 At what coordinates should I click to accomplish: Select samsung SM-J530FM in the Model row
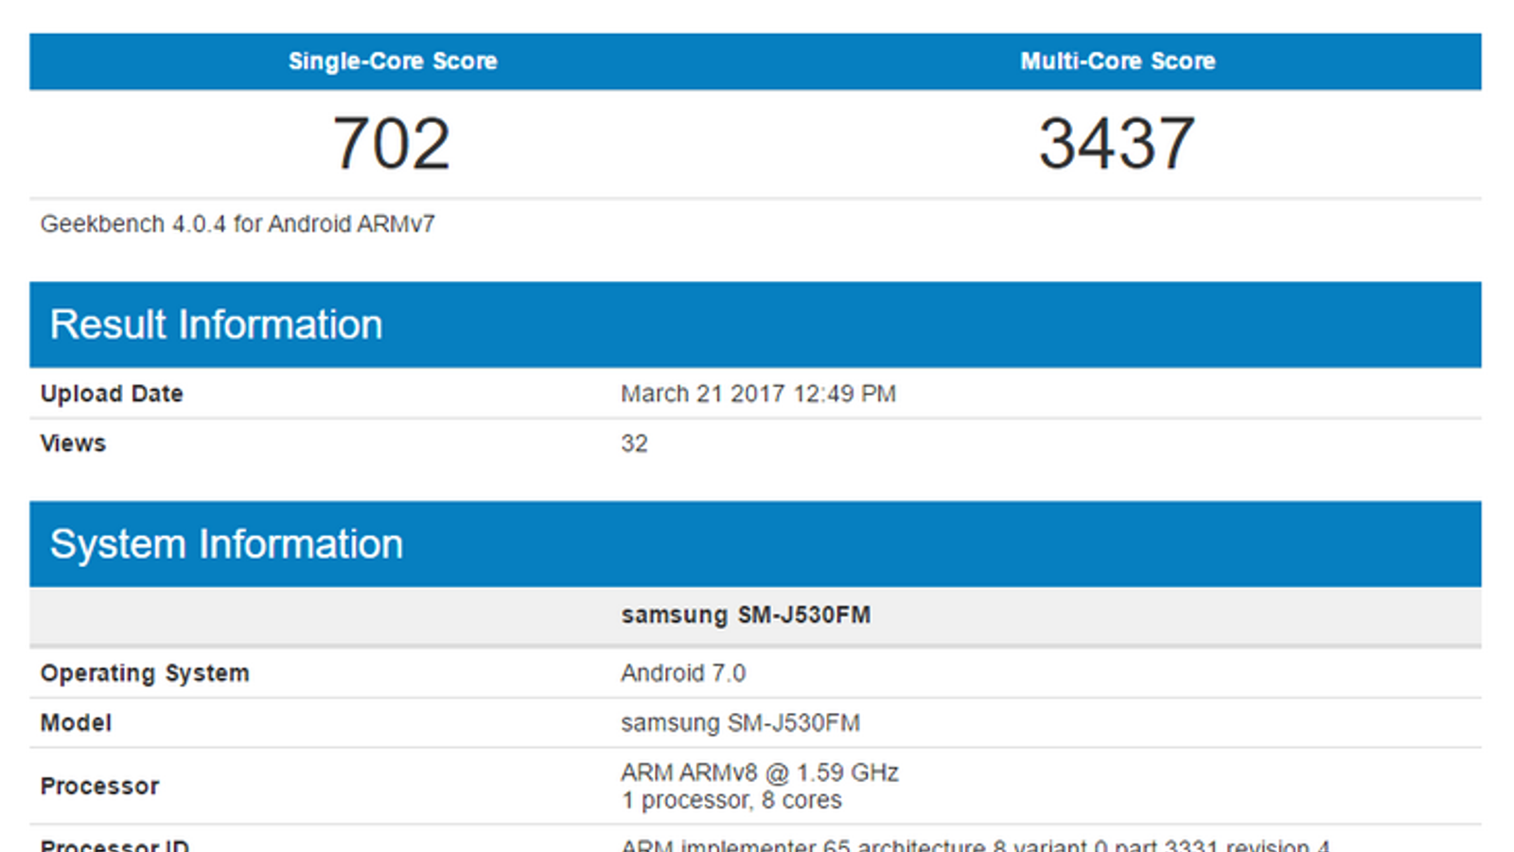click(x=740, y=723)
